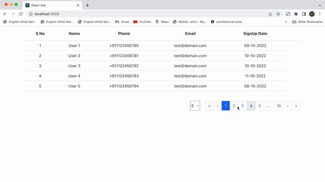Click the Name column header
The height and width of the screenshot is (182, 325).
pos(74,33)
